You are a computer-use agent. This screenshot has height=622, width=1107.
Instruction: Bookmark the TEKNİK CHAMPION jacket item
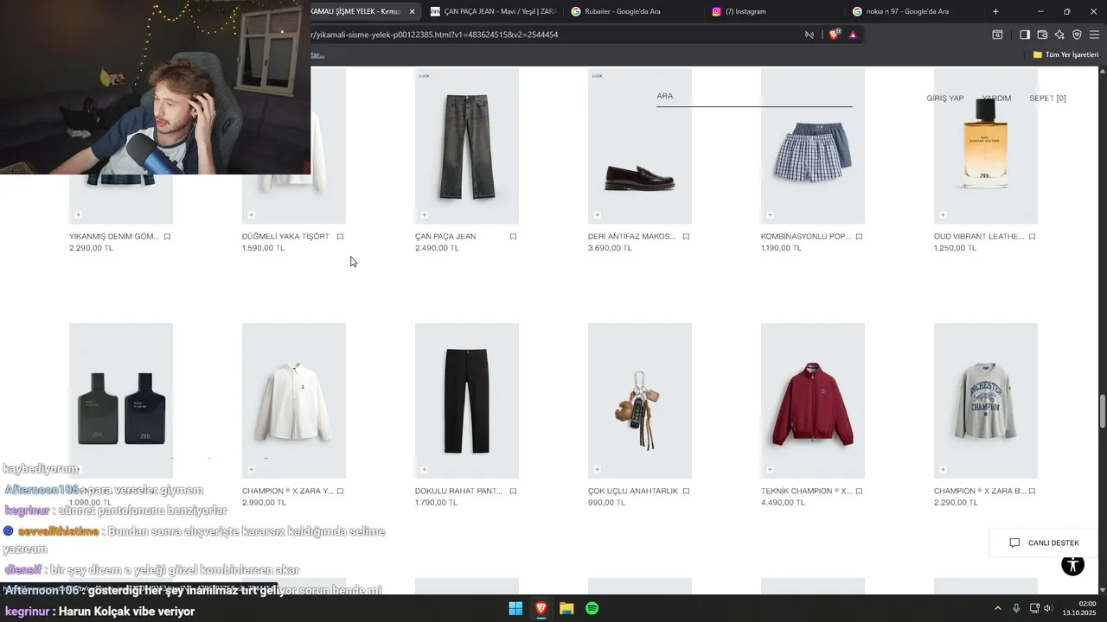[859, 492]
